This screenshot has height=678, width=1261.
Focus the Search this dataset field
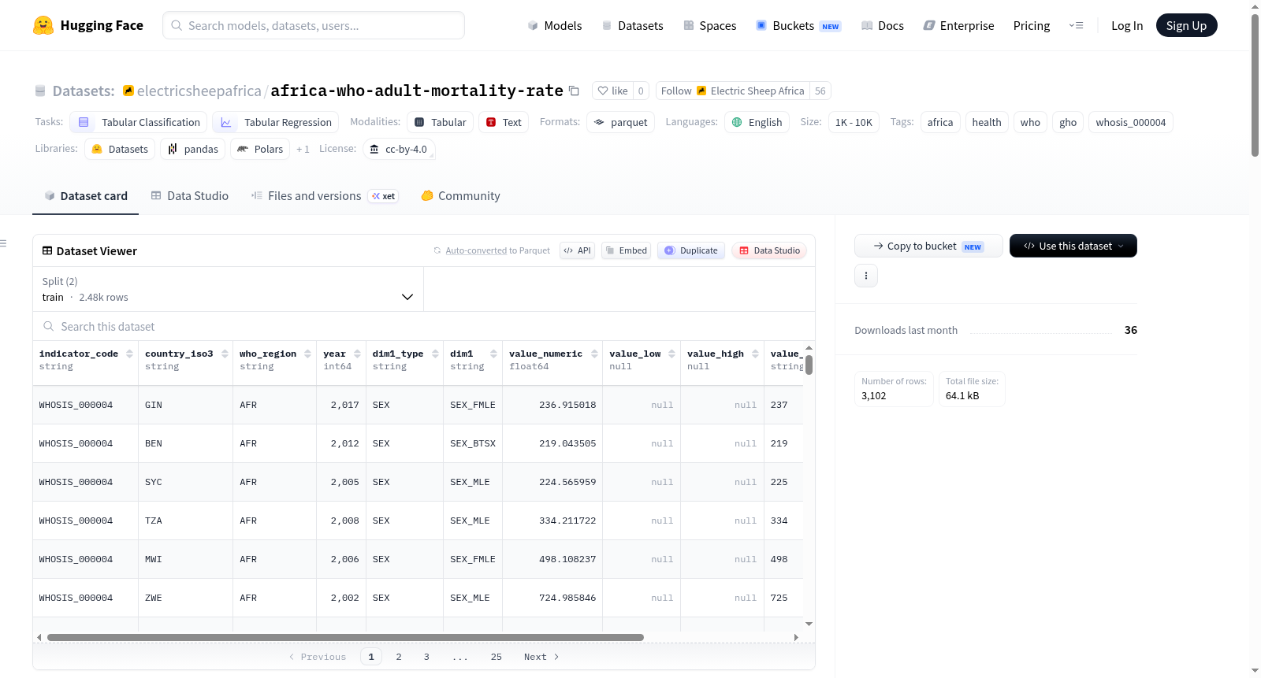pos(424,327)
